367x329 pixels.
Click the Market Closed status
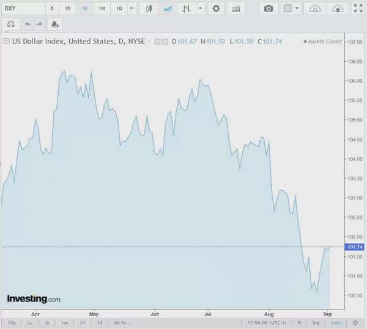click(322, 42)
